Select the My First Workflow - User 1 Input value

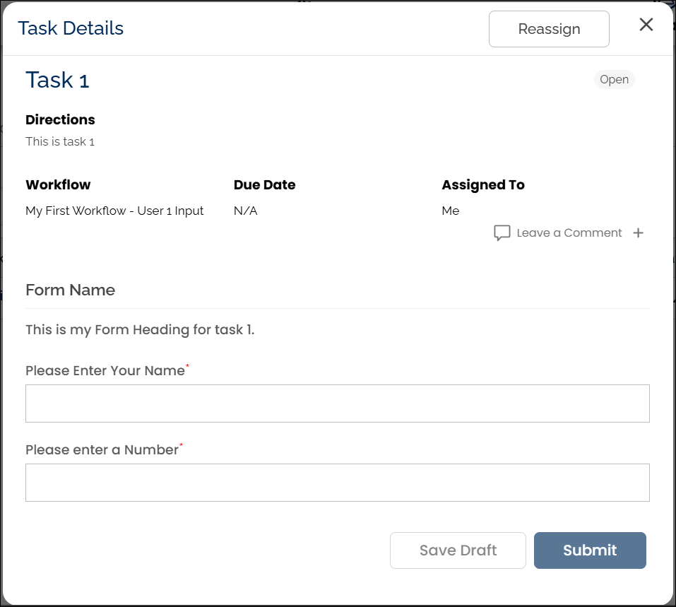tap(114, 211)
